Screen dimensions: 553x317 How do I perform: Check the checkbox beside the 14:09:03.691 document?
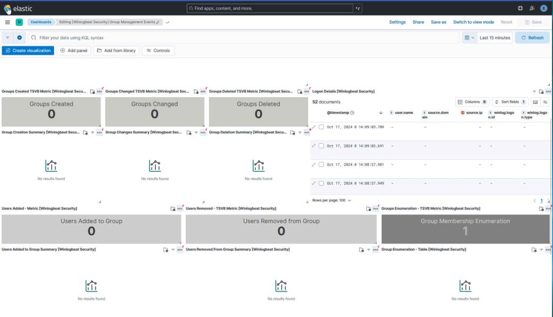pyautogui.click(x=322, y=145)
